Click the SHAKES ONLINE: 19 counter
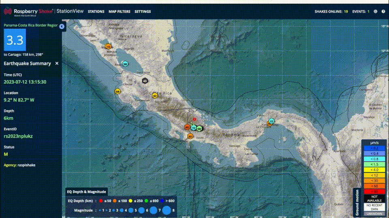The height and width of the screenshot is (218, 389). point(331,12)
